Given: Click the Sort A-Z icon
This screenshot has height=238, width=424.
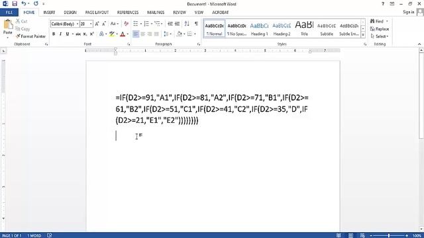Looking at the screenshot, I should click(x=187, y=24).
